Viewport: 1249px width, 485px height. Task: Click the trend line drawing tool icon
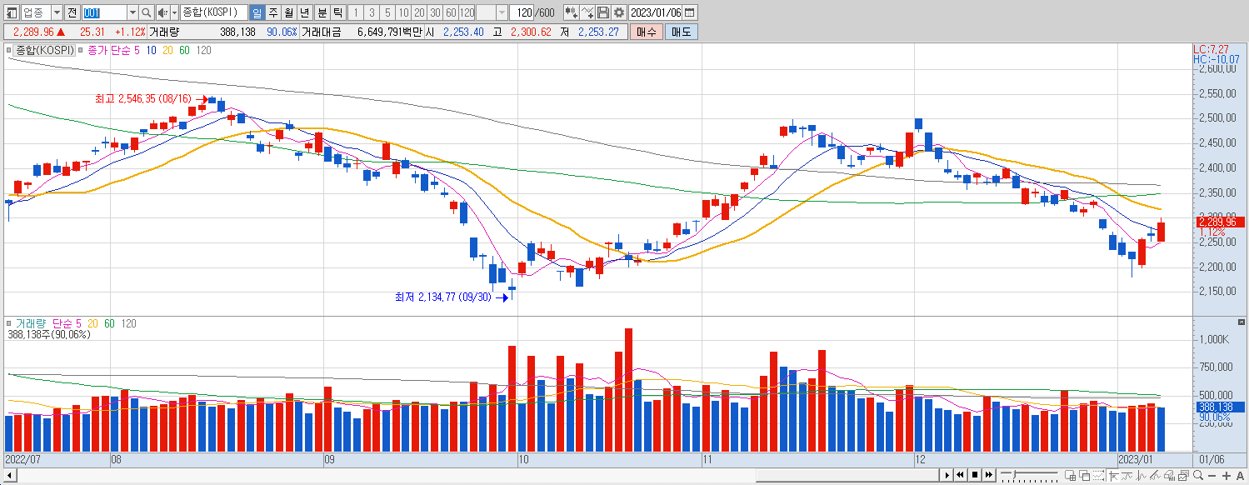(x=1155, y=476)
